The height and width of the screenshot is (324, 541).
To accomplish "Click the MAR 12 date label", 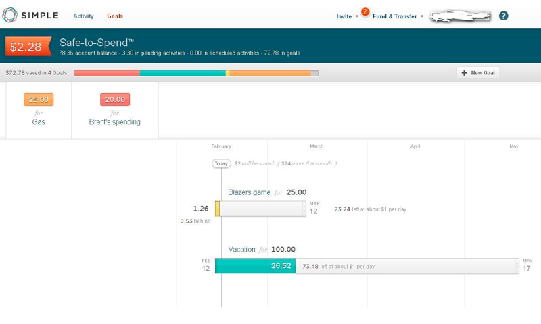I will pyautogui.click(x=314, y=208).
